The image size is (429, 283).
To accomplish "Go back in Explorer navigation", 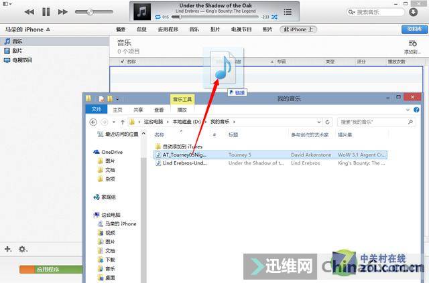I will 93,122.
